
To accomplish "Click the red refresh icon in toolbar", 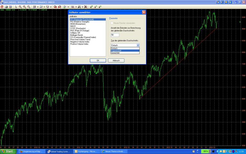I will point(2,7).
